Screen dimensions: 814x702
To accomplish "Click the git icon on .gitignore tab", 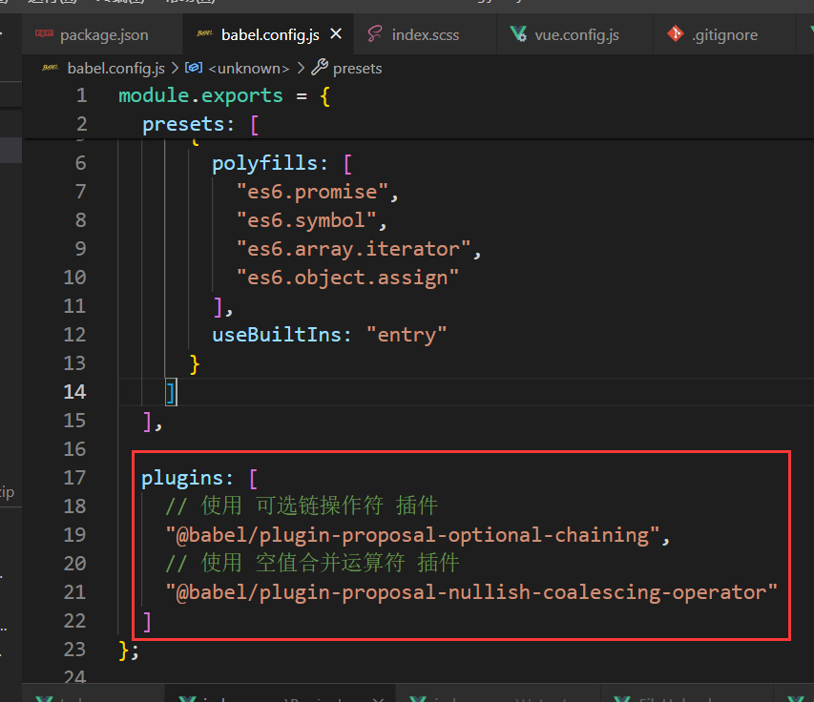I will tap(676, 34).
